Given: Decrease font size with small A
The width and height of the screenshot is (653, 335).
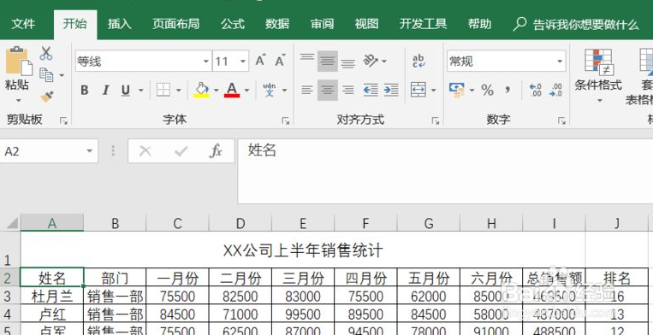Looking at the screenshot, I should pyautogui.click(x=280, y=61).
